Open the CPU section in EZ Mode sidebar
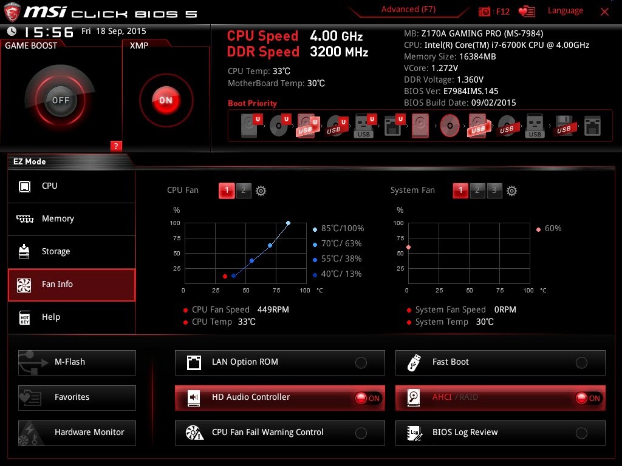 point(72,186)
